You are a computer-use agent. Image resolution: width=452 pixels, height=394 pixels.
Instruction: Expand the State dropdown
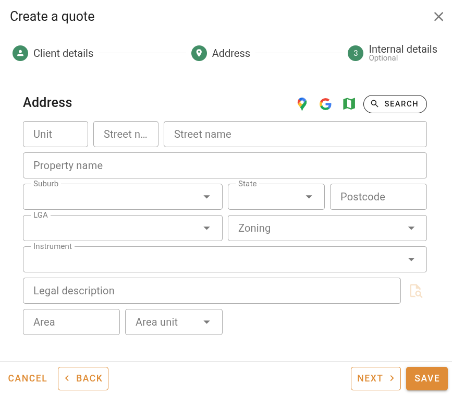click(308, 197)
